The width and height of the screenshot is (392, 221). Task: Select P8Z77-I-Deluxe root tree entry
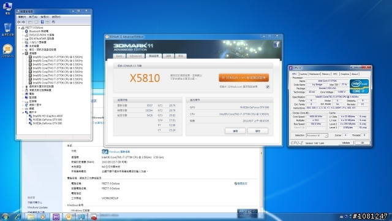34,28
